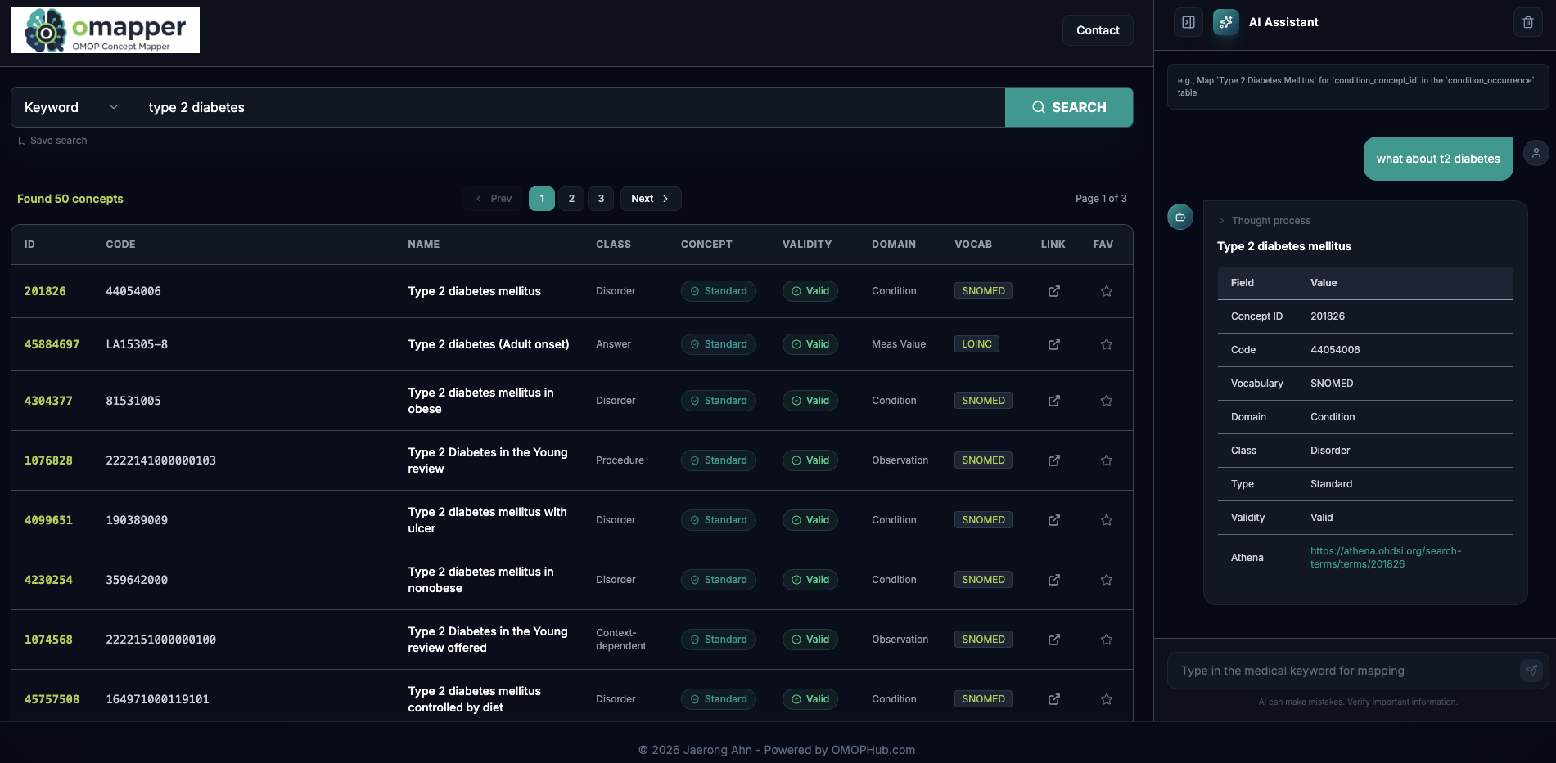
Task: Open external link for Type 2 diabetes mellitus row
Action: click(1054, 291)
